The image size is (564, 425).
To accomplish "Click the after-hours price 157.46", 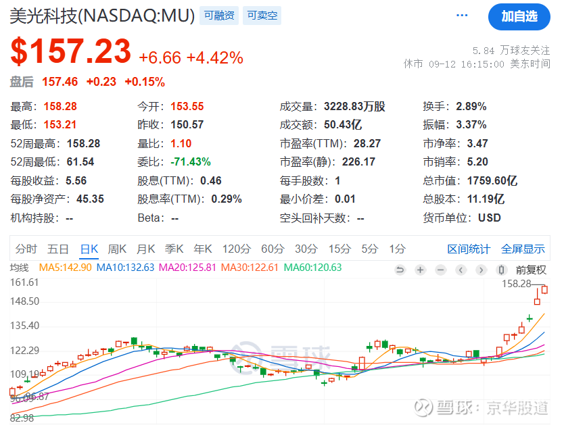I will (x=60, y=82).
